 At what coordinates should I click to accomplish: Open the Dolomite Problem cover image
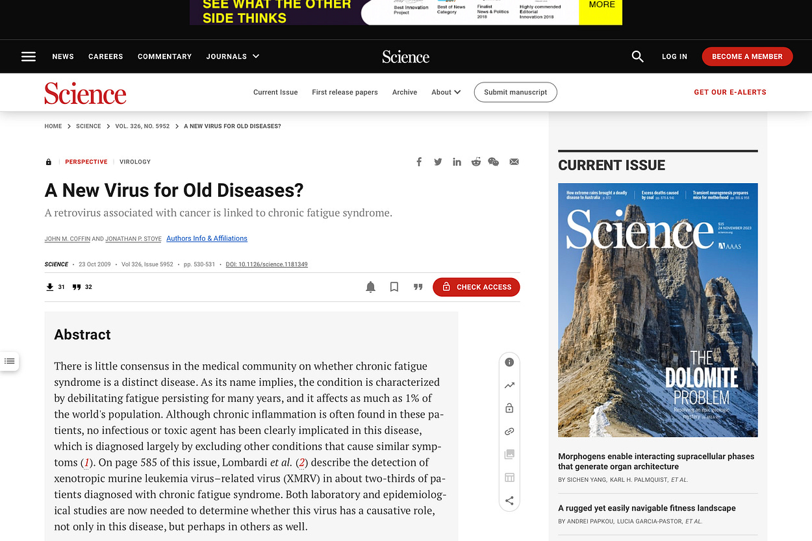(x=658, y=310)
